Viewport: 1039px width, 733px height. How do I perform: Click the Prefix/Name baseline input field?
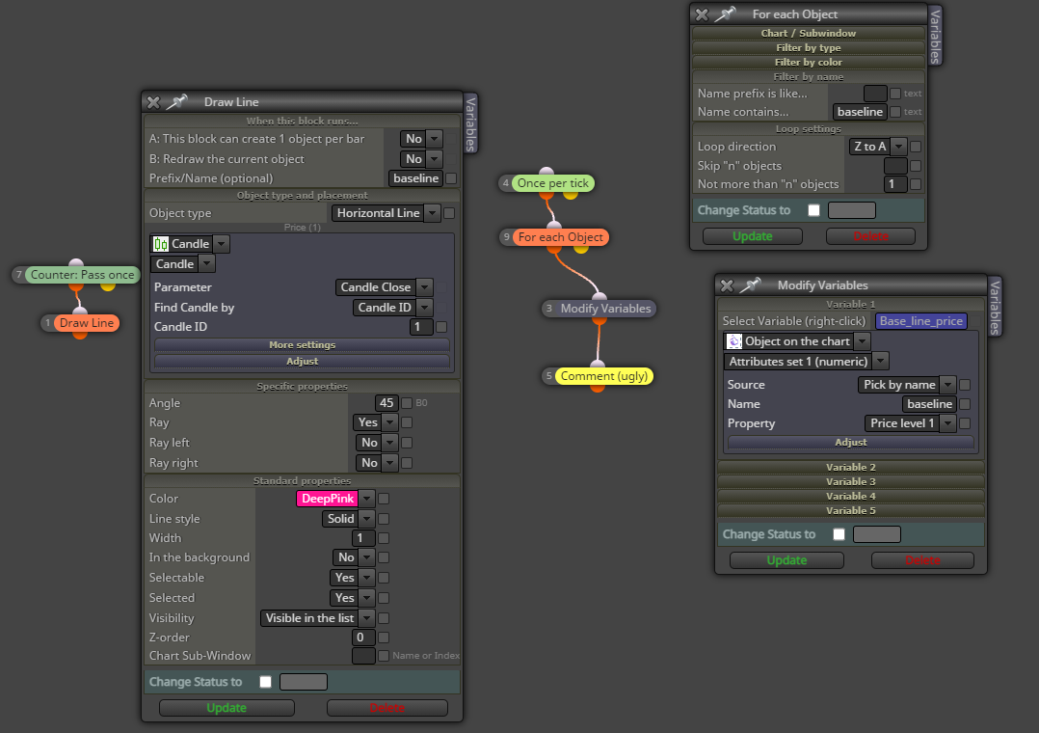415,178
